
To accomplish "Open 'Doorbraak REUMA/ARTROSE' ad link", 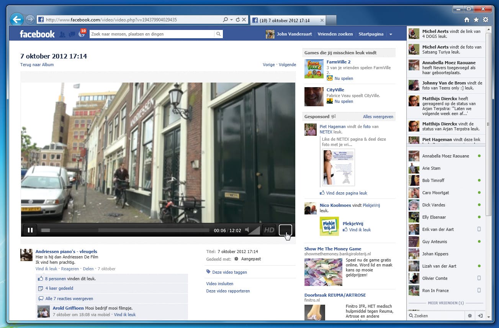I will click(335, 295).
